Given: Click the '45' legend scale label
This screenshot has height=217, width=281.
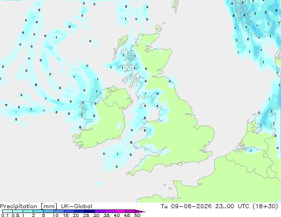Looking at the screenshot, I should [x=127, y=215].
